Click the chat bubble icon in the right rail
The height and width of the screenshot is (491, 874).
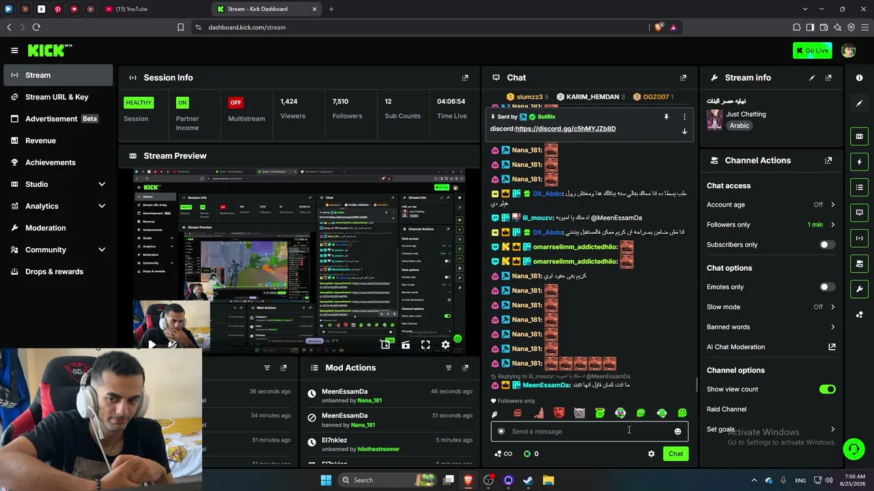(x=859, y=213)
